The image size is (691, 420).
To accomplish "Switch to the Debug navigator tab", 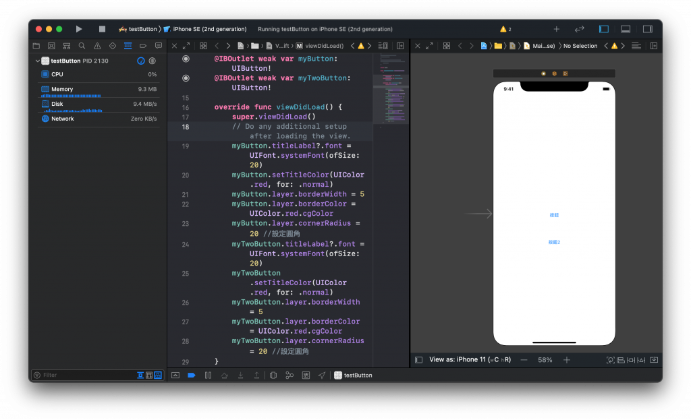I will tap(128, 46).
